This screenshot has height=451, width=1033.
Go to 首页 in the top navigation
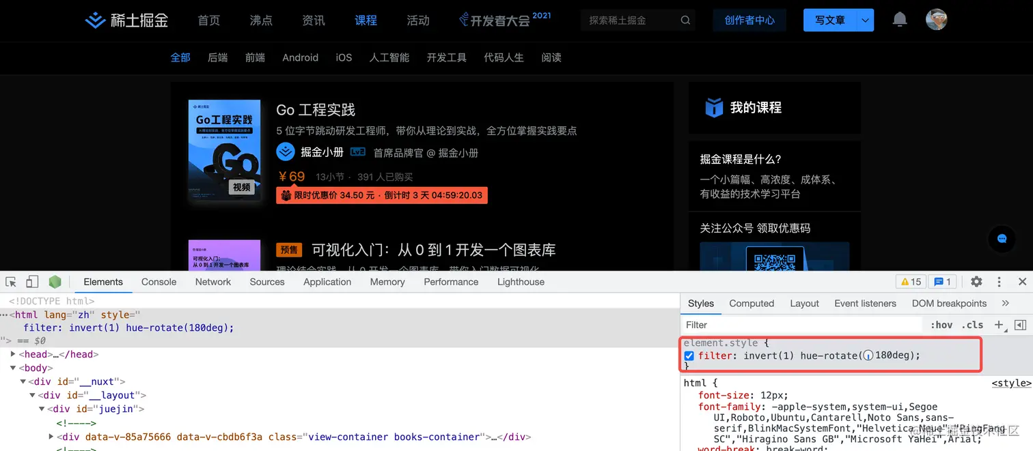pos(209,20)
